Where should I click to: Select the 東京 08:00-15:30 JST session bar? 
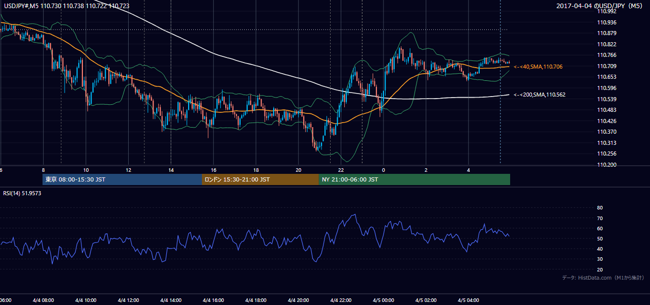(122, 179)
